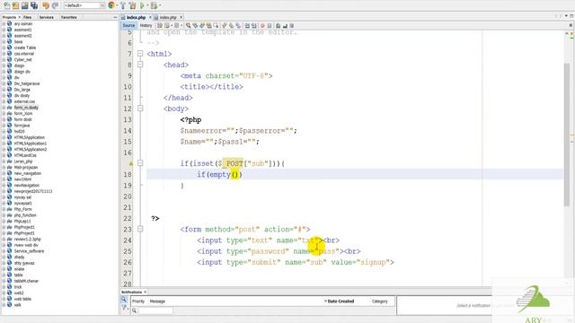Collapse the body tag code fold
This screenshot has width=575, height=323.
pyautogui.click(x=140, y=109)
